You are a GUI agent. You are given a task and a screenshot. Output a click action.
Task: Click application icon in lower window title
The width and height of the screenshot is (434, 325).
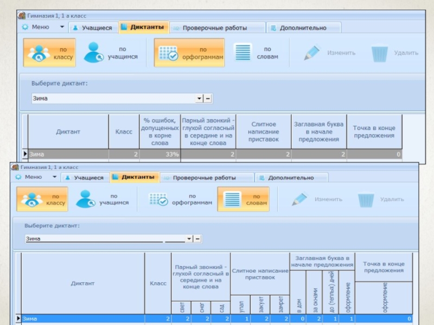point(15,167)
